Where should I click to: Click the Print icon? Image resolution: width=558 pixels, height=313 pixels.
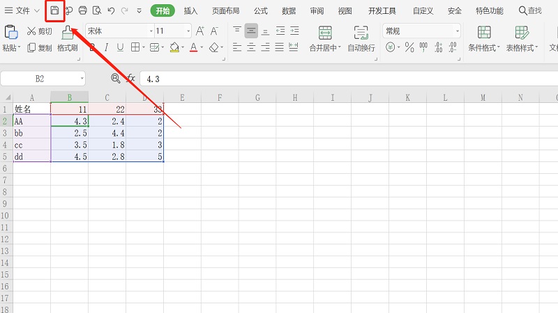pyautogui.click(x=83, y=10)
